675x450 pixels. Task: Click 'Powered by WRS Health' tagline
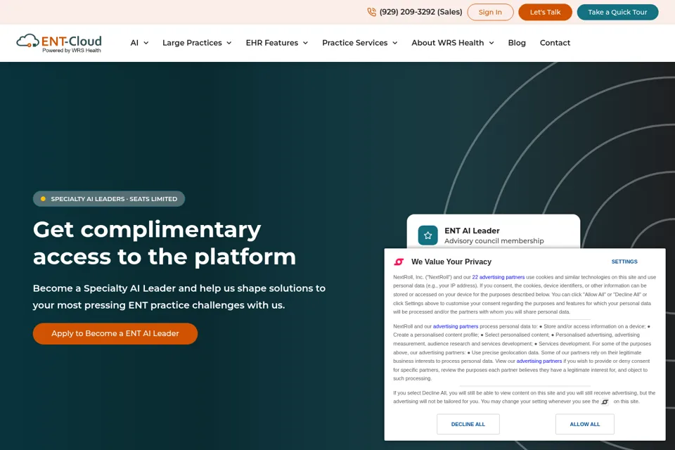tap(72, 51)
